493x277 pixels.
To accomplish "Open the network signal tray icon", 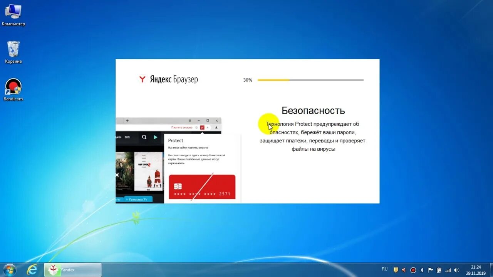I will click(448, 270).
